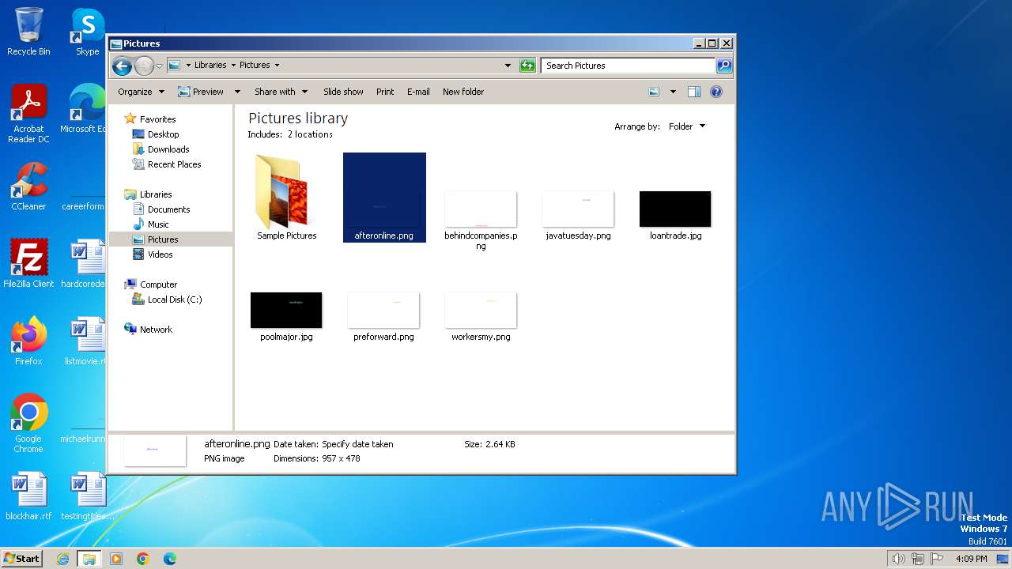
Task: Open blockhair.rtf desktop file
Action: click(x=28, y=496)
